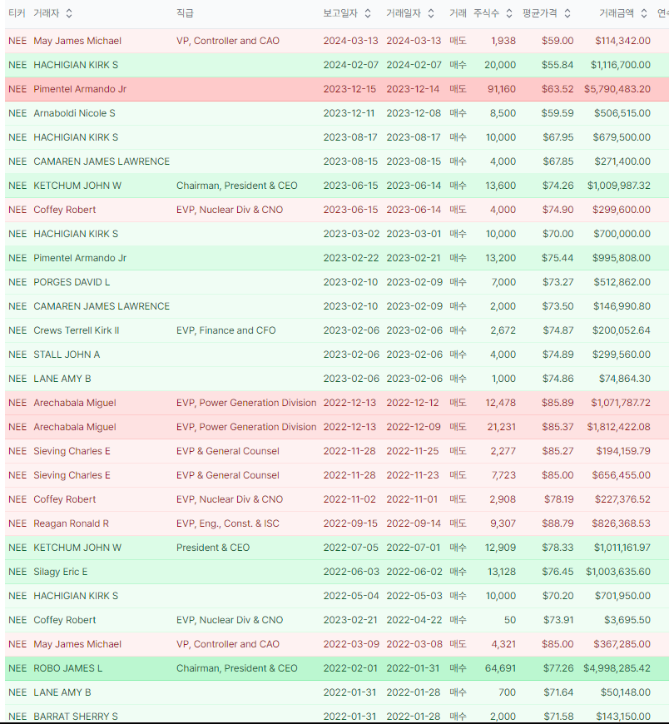The width and height of the screenshot is (669, 724).
Task: Click the $1,003,635.60 amount
Action: click(618, 572)
